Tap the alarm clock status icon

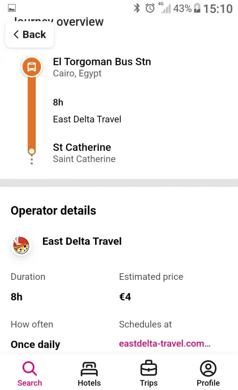pyautogui.click(x=150, y=8)
